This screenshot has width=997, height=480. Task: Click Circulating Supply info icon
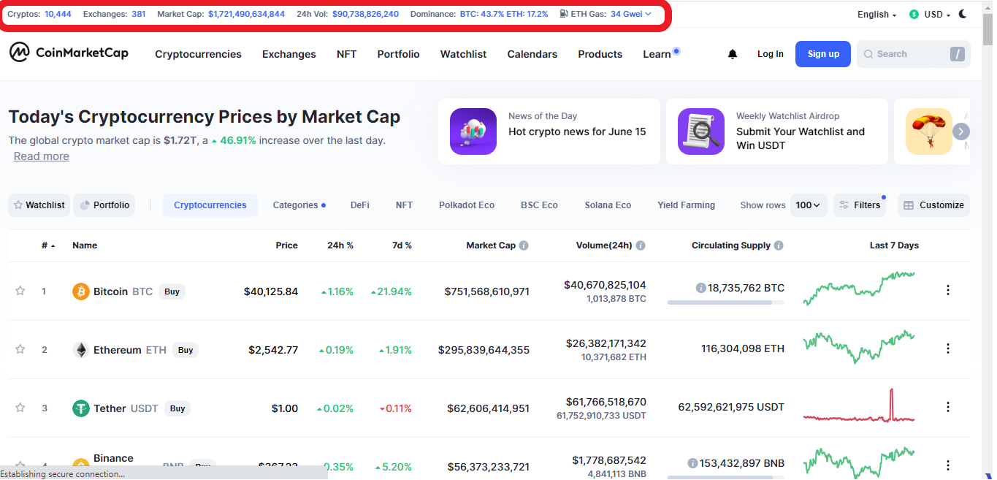(x=779, y=245)
